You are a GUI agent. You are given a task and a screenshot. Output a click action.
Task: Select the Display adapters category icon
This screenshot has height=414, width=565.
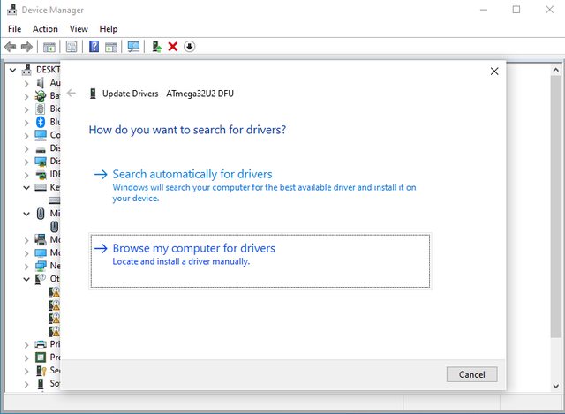pyautogui.click(x=41, y=162)
